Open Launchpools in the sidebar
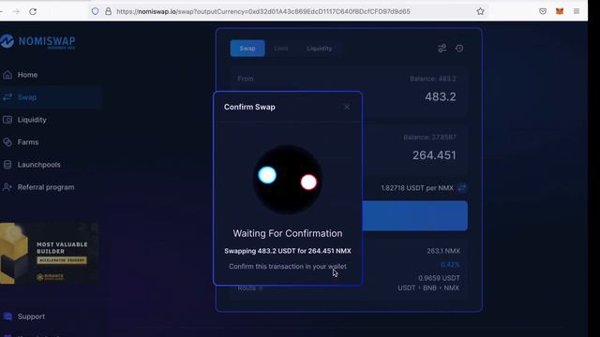 point(38,165)
